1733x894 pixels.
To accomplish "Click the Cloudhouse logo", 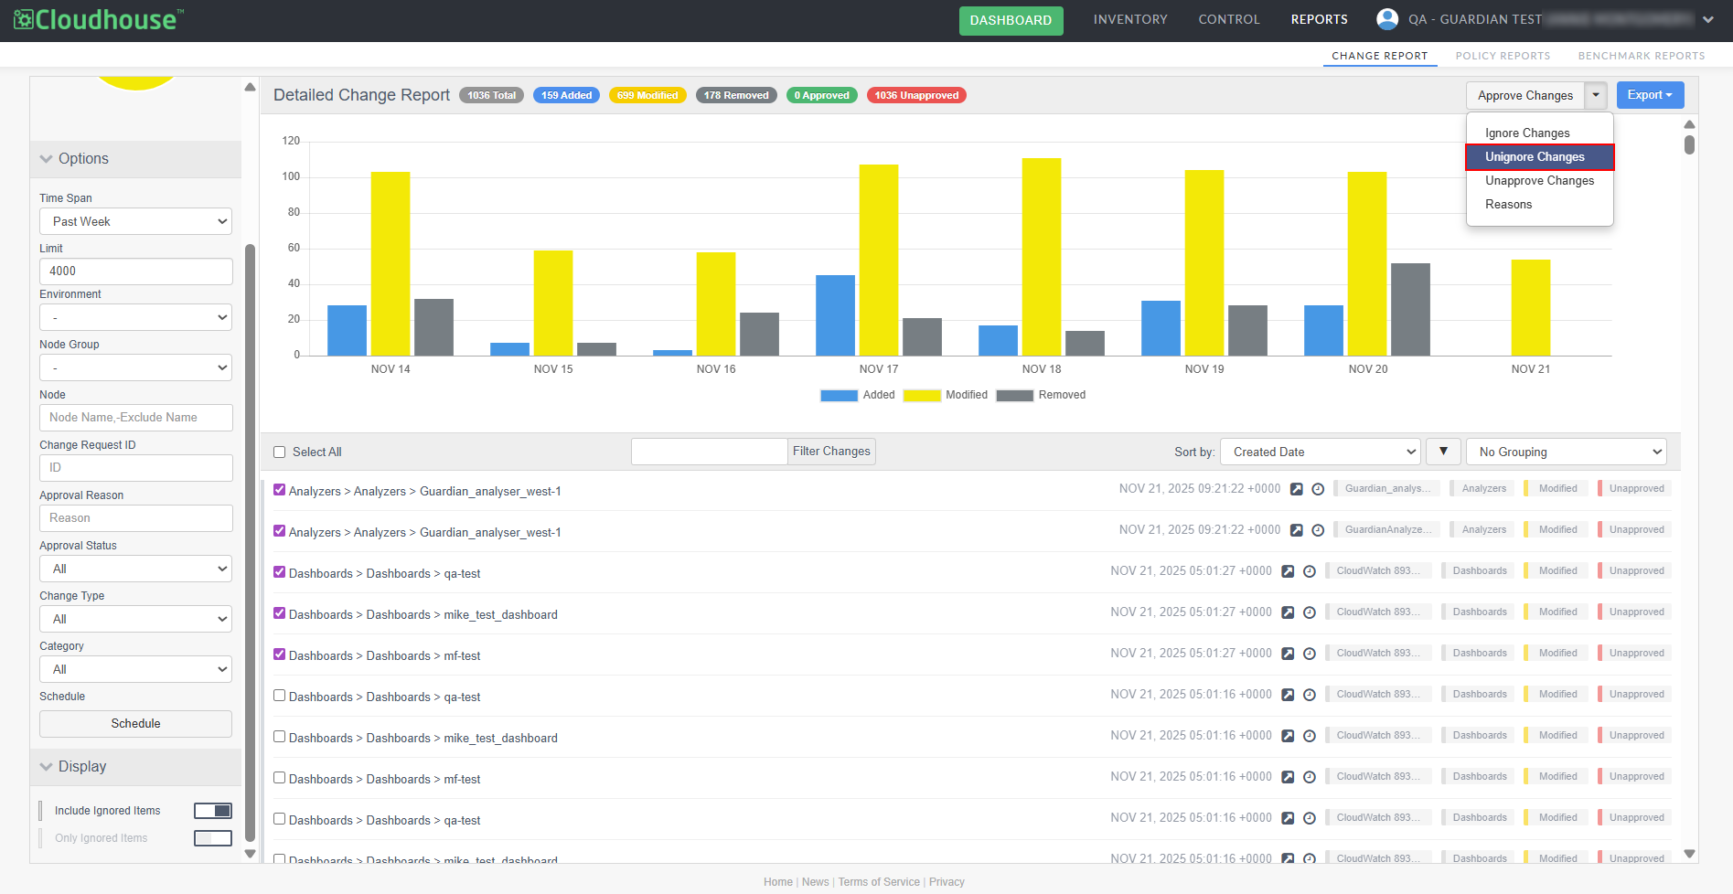I will click(x=99, y=19).
